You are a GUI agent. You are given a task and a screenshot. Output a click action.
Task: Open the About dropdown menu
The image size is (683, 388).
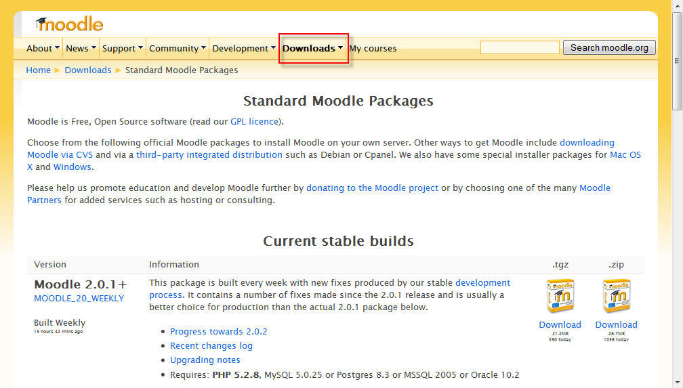pos(43,48)
